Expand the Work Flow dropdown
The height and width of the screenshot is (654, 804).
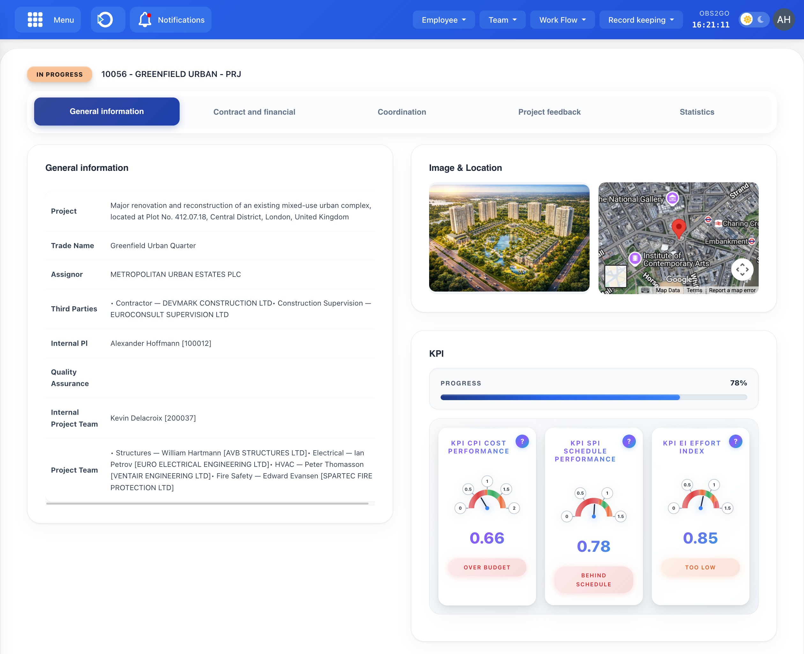point(562,19)
